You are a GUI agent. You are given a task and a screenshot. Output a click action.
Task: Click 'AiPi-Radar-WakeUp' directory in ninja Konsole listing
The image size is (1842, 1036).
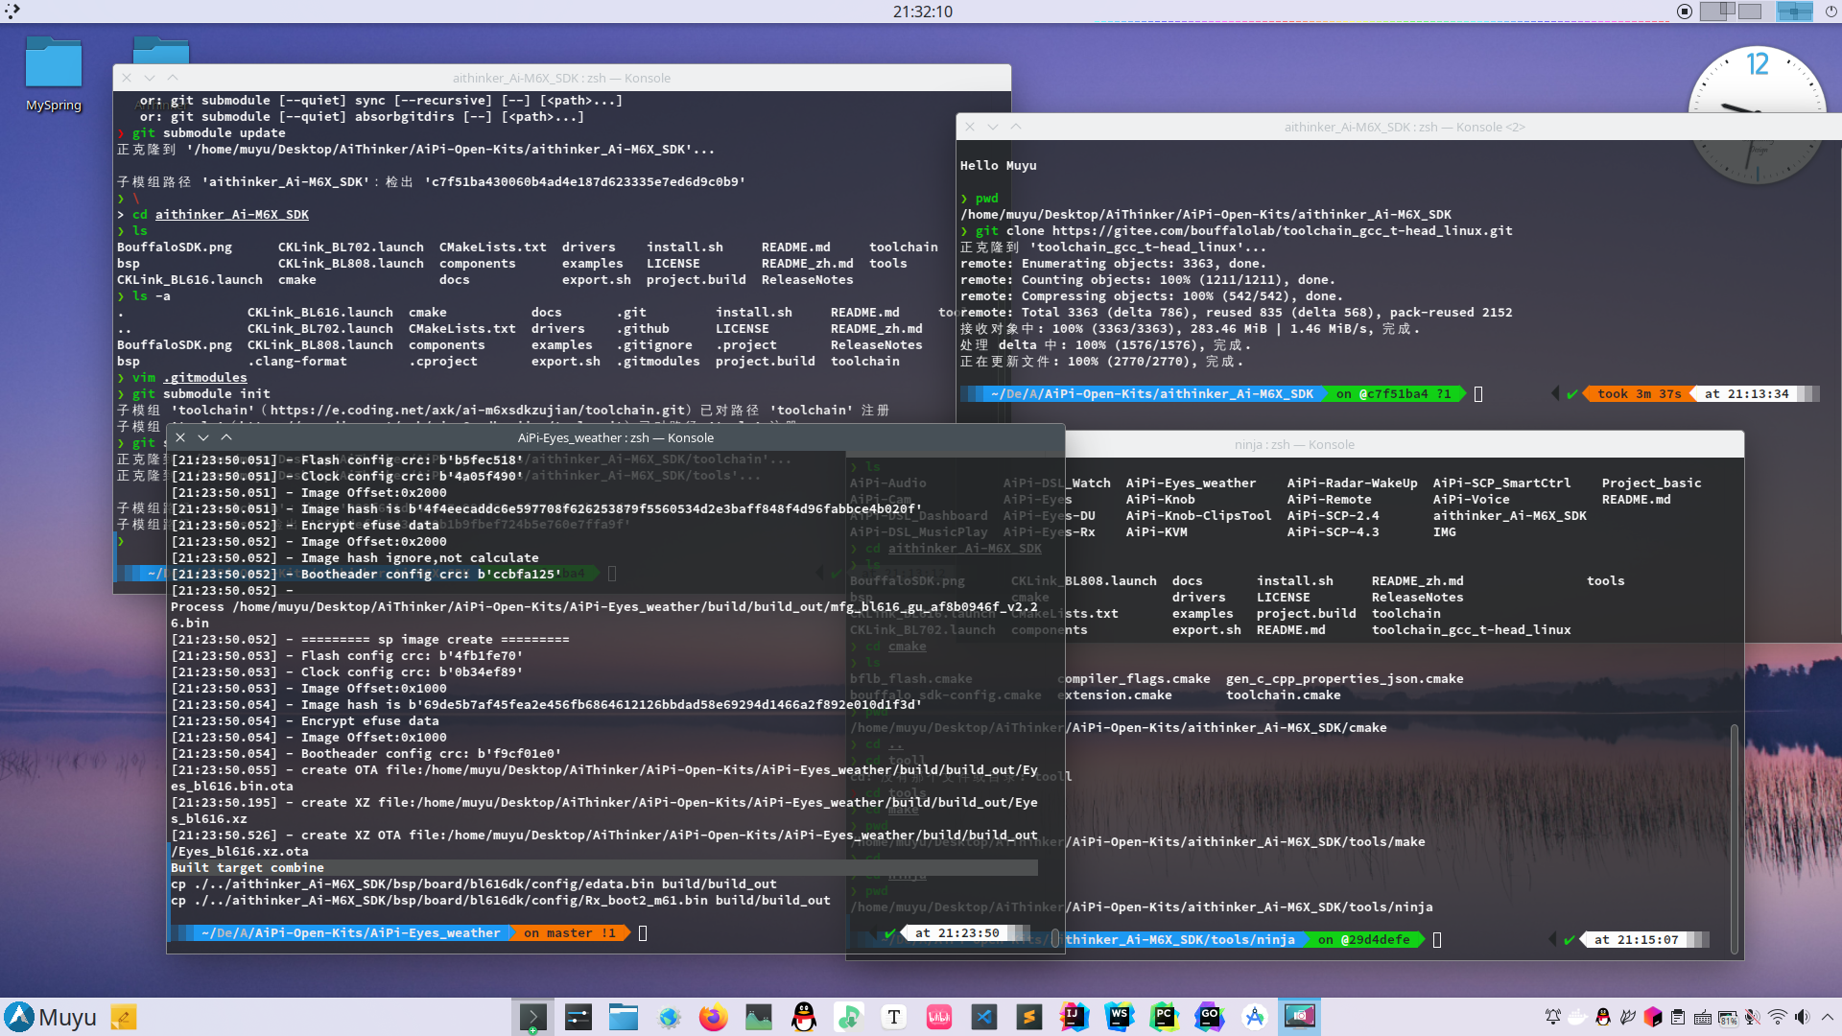point(1352,483)
